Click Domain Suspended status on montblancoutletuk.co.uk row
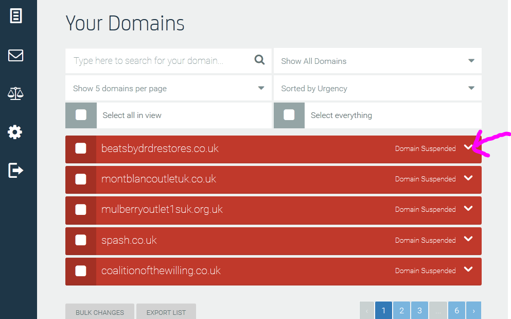This screenshot has height=319, width=511. click(425, 179)
